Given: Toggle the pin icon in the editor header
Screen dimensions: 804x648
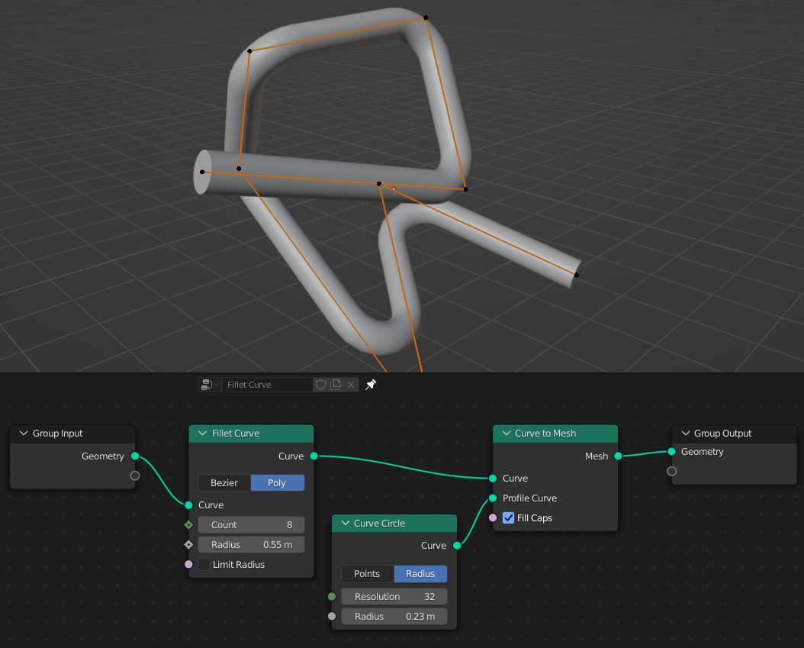Looking at the screenshot, I should pos(371,384).
